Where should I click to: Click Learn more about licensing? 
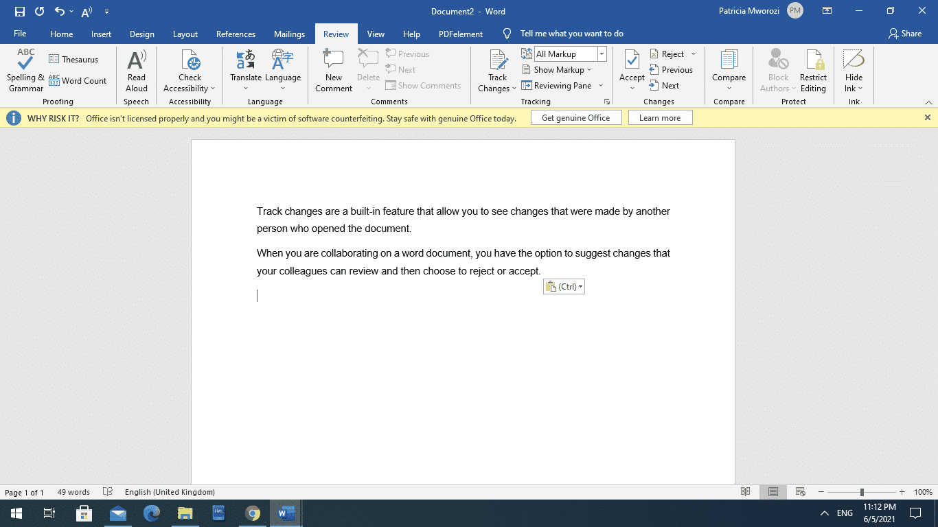pyautogui.click(x=660, y=117)
